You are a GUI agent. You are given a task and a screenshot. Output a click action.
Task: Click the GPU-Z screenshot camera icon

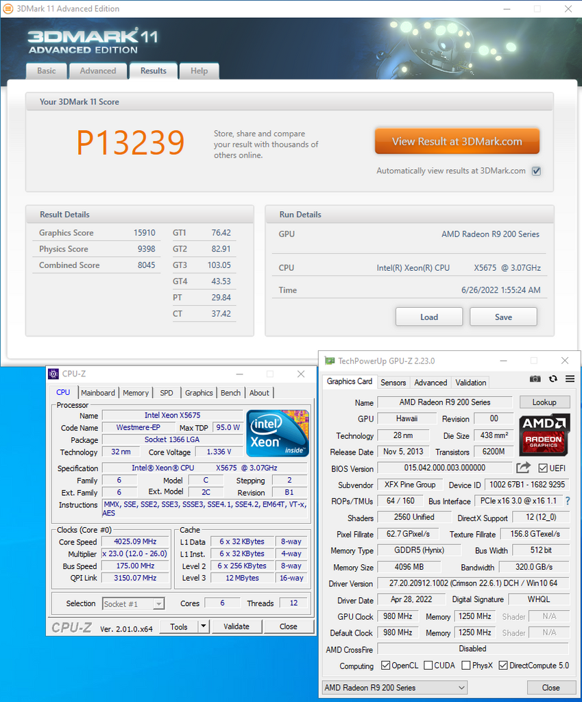[x=535, y=379]
